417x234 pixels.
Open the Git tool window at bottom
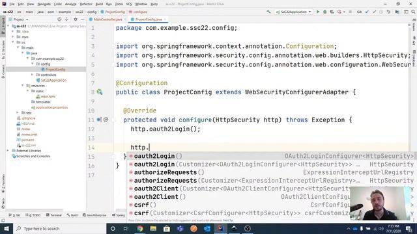coord(14,215)
